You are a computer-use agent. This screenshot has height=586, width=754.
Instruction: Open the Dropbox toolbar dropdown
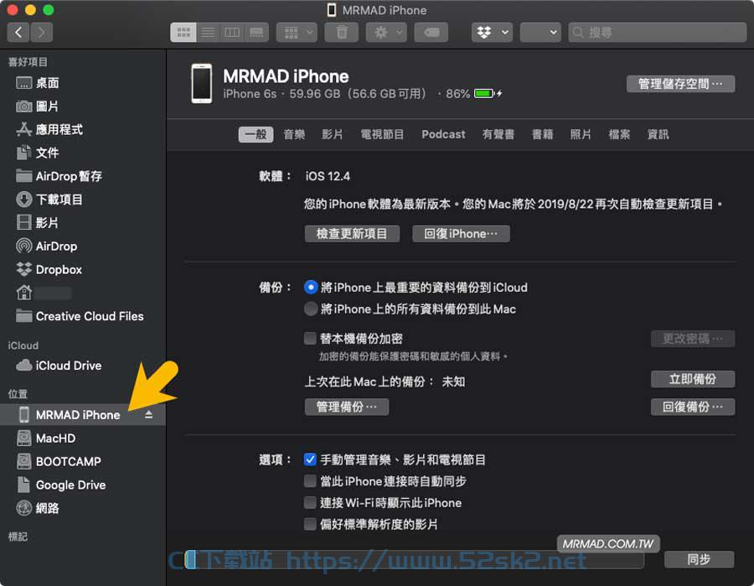pyautogui.click(x=492, y=32)
